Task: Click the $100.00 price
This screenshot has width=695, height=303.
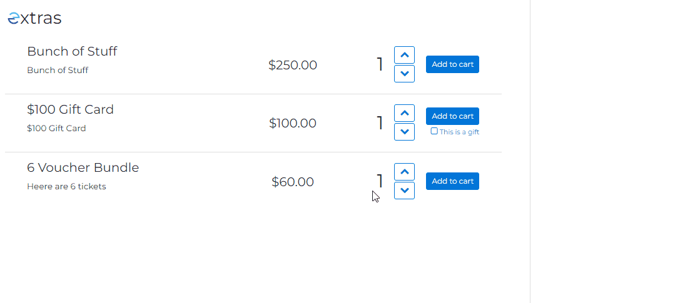Action: (293, 123)
